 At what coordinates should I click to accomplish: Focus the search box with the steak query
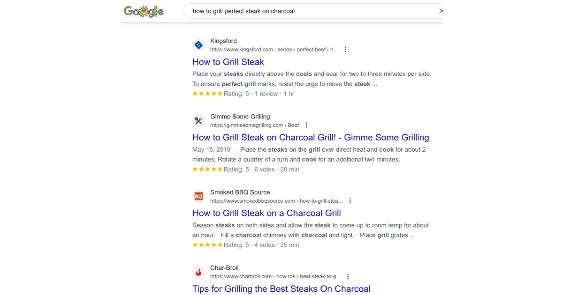coord(313,11)
